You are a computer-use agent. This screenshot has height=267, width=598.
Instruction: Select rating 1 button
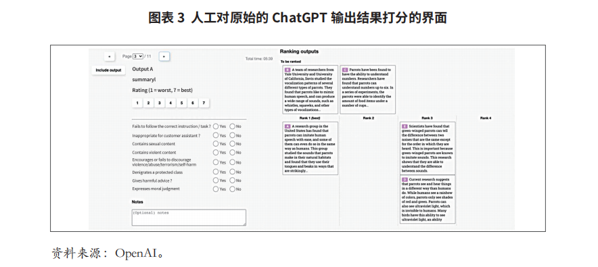click(137, 103)
